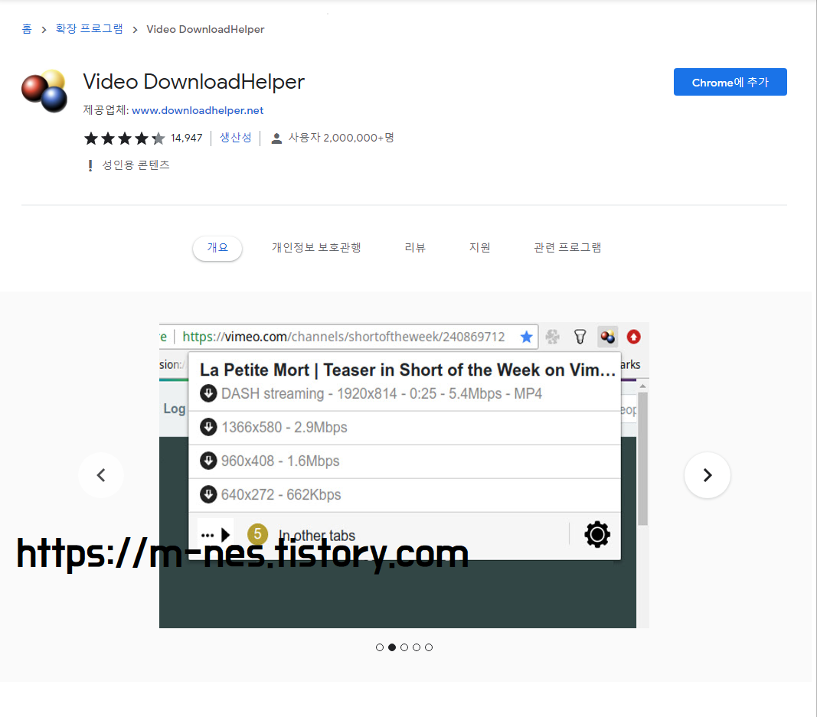
Task: Click the screenshot's vertical scrollbar thumb
Action: [x=643, y=458]
